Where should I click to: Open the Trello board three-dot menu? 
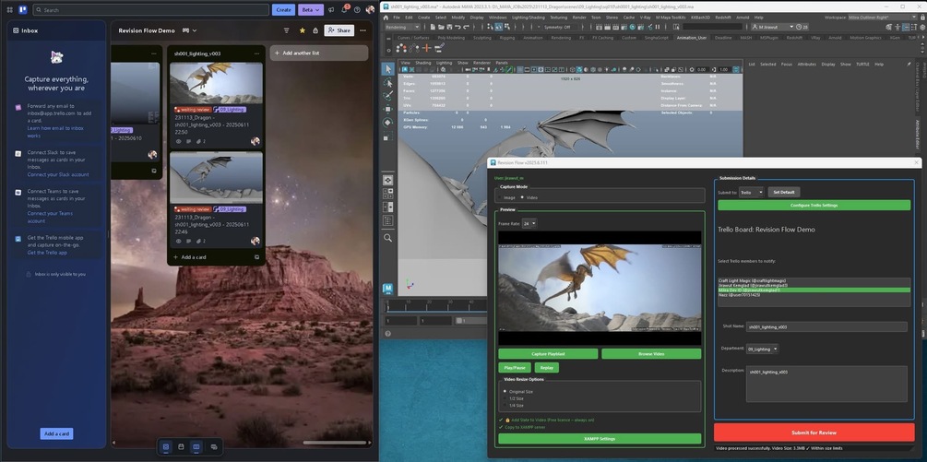click(363, 30)
